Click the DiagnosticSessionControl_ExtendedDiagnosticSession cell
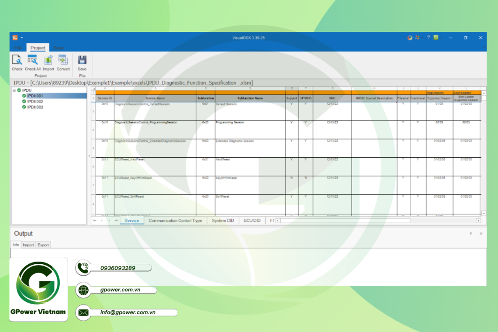Screen dimensions: 498x332 point(155,148)
